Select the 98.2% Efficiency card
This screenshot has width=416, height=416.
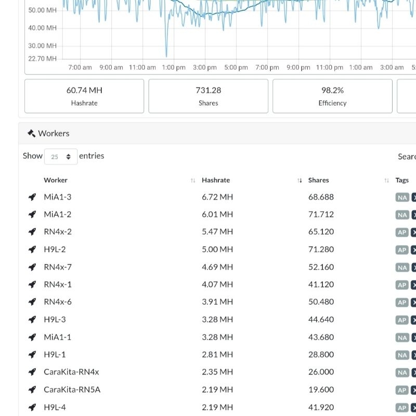coord(332,96)
